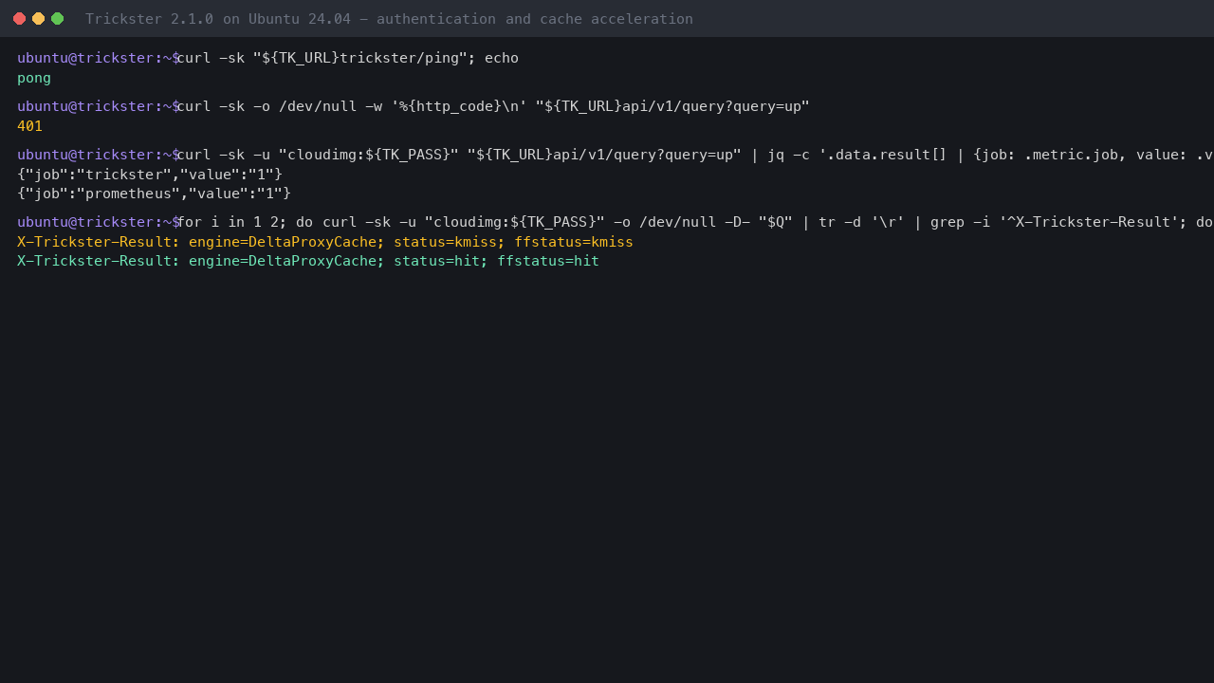Image resolution: width=1214 pixels, height=683 pixels.
Task: Click the output line with job 'prometheus'
Action: pyautogui.click(x=154, y=194)
